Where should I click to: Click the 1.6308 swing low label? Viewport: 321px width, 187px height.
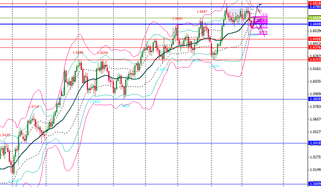194,60
